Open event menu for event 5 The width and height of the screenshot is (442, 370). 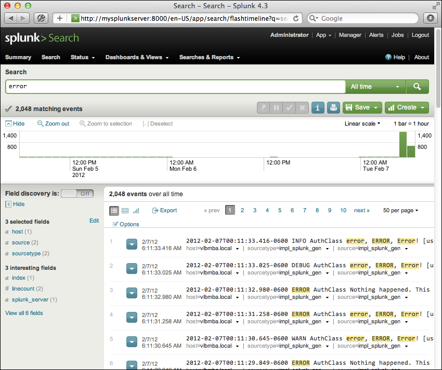(x=132, y=341)
